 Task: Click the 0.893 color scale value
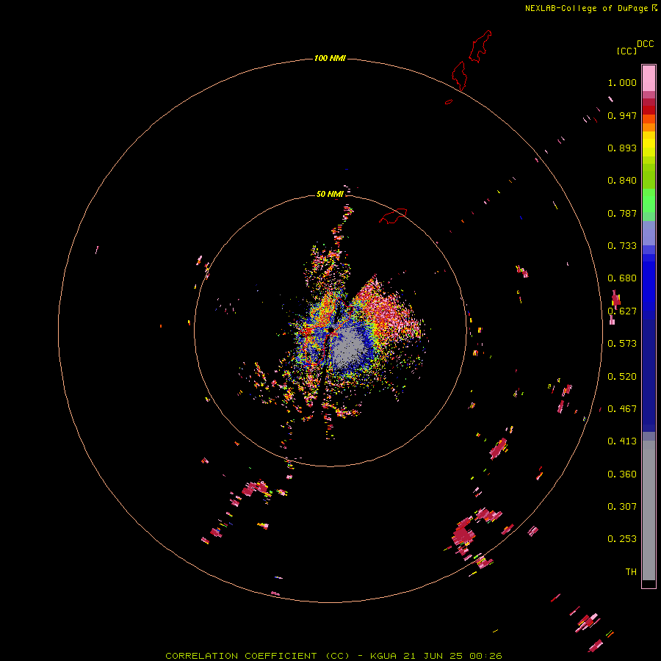(622, 148)
